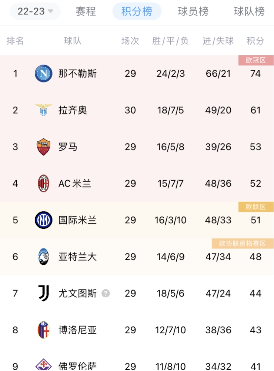Click the AS Roma crest
The height and width of the screenshot is (371, 274).
44,147
